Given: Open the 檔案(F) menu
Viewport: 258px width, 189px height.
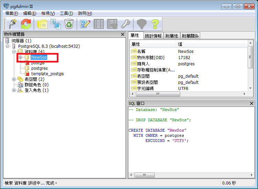Looking at the screenshot, I should [12, 13].
